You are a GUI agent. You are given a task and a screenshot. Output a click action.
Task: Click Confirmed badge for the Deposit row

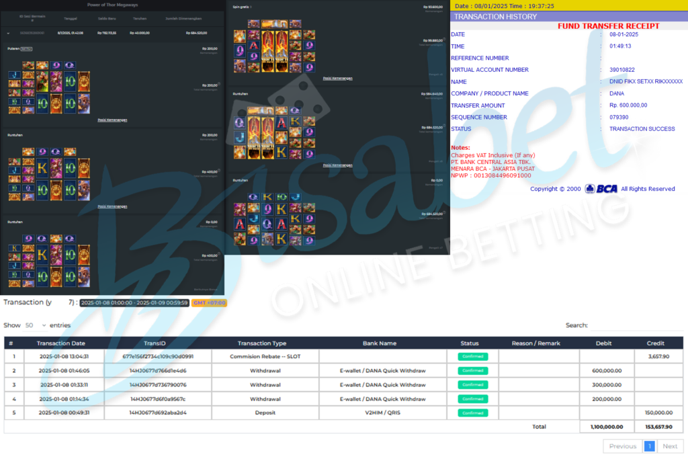472,413
